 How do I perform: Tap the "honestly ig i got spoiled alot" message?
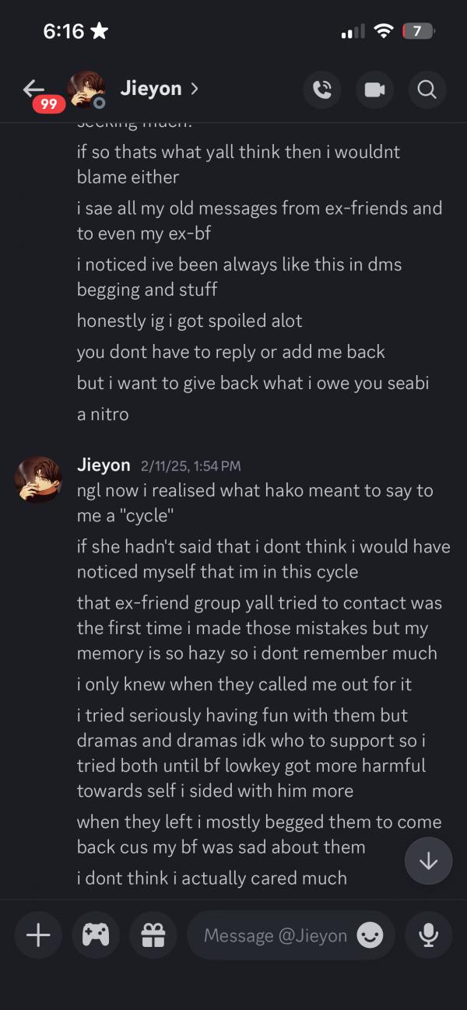pos(189,321)
